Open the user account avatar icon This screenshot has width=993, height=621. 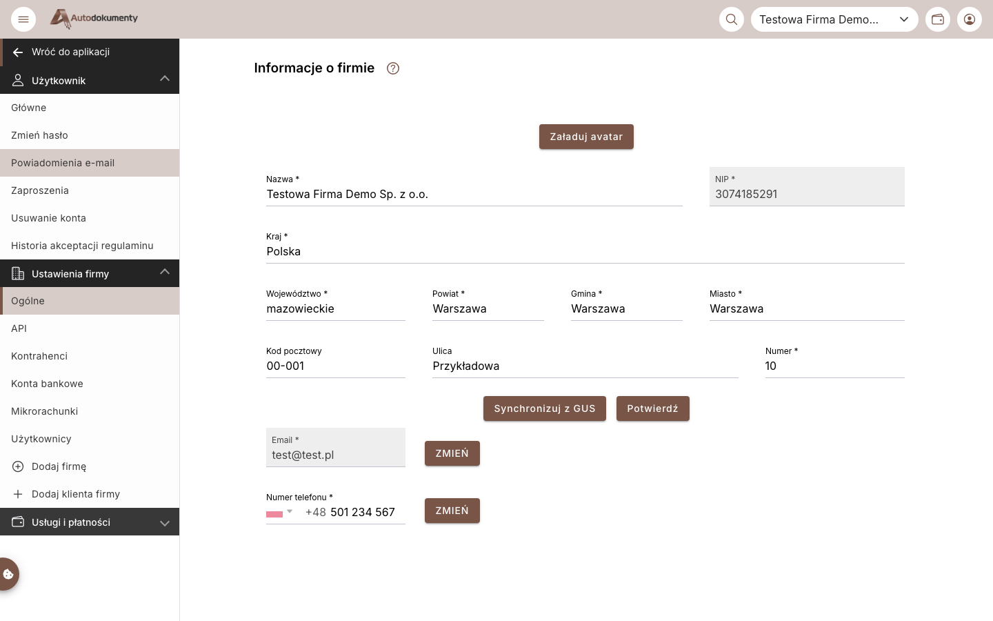[x=970, y=19]
